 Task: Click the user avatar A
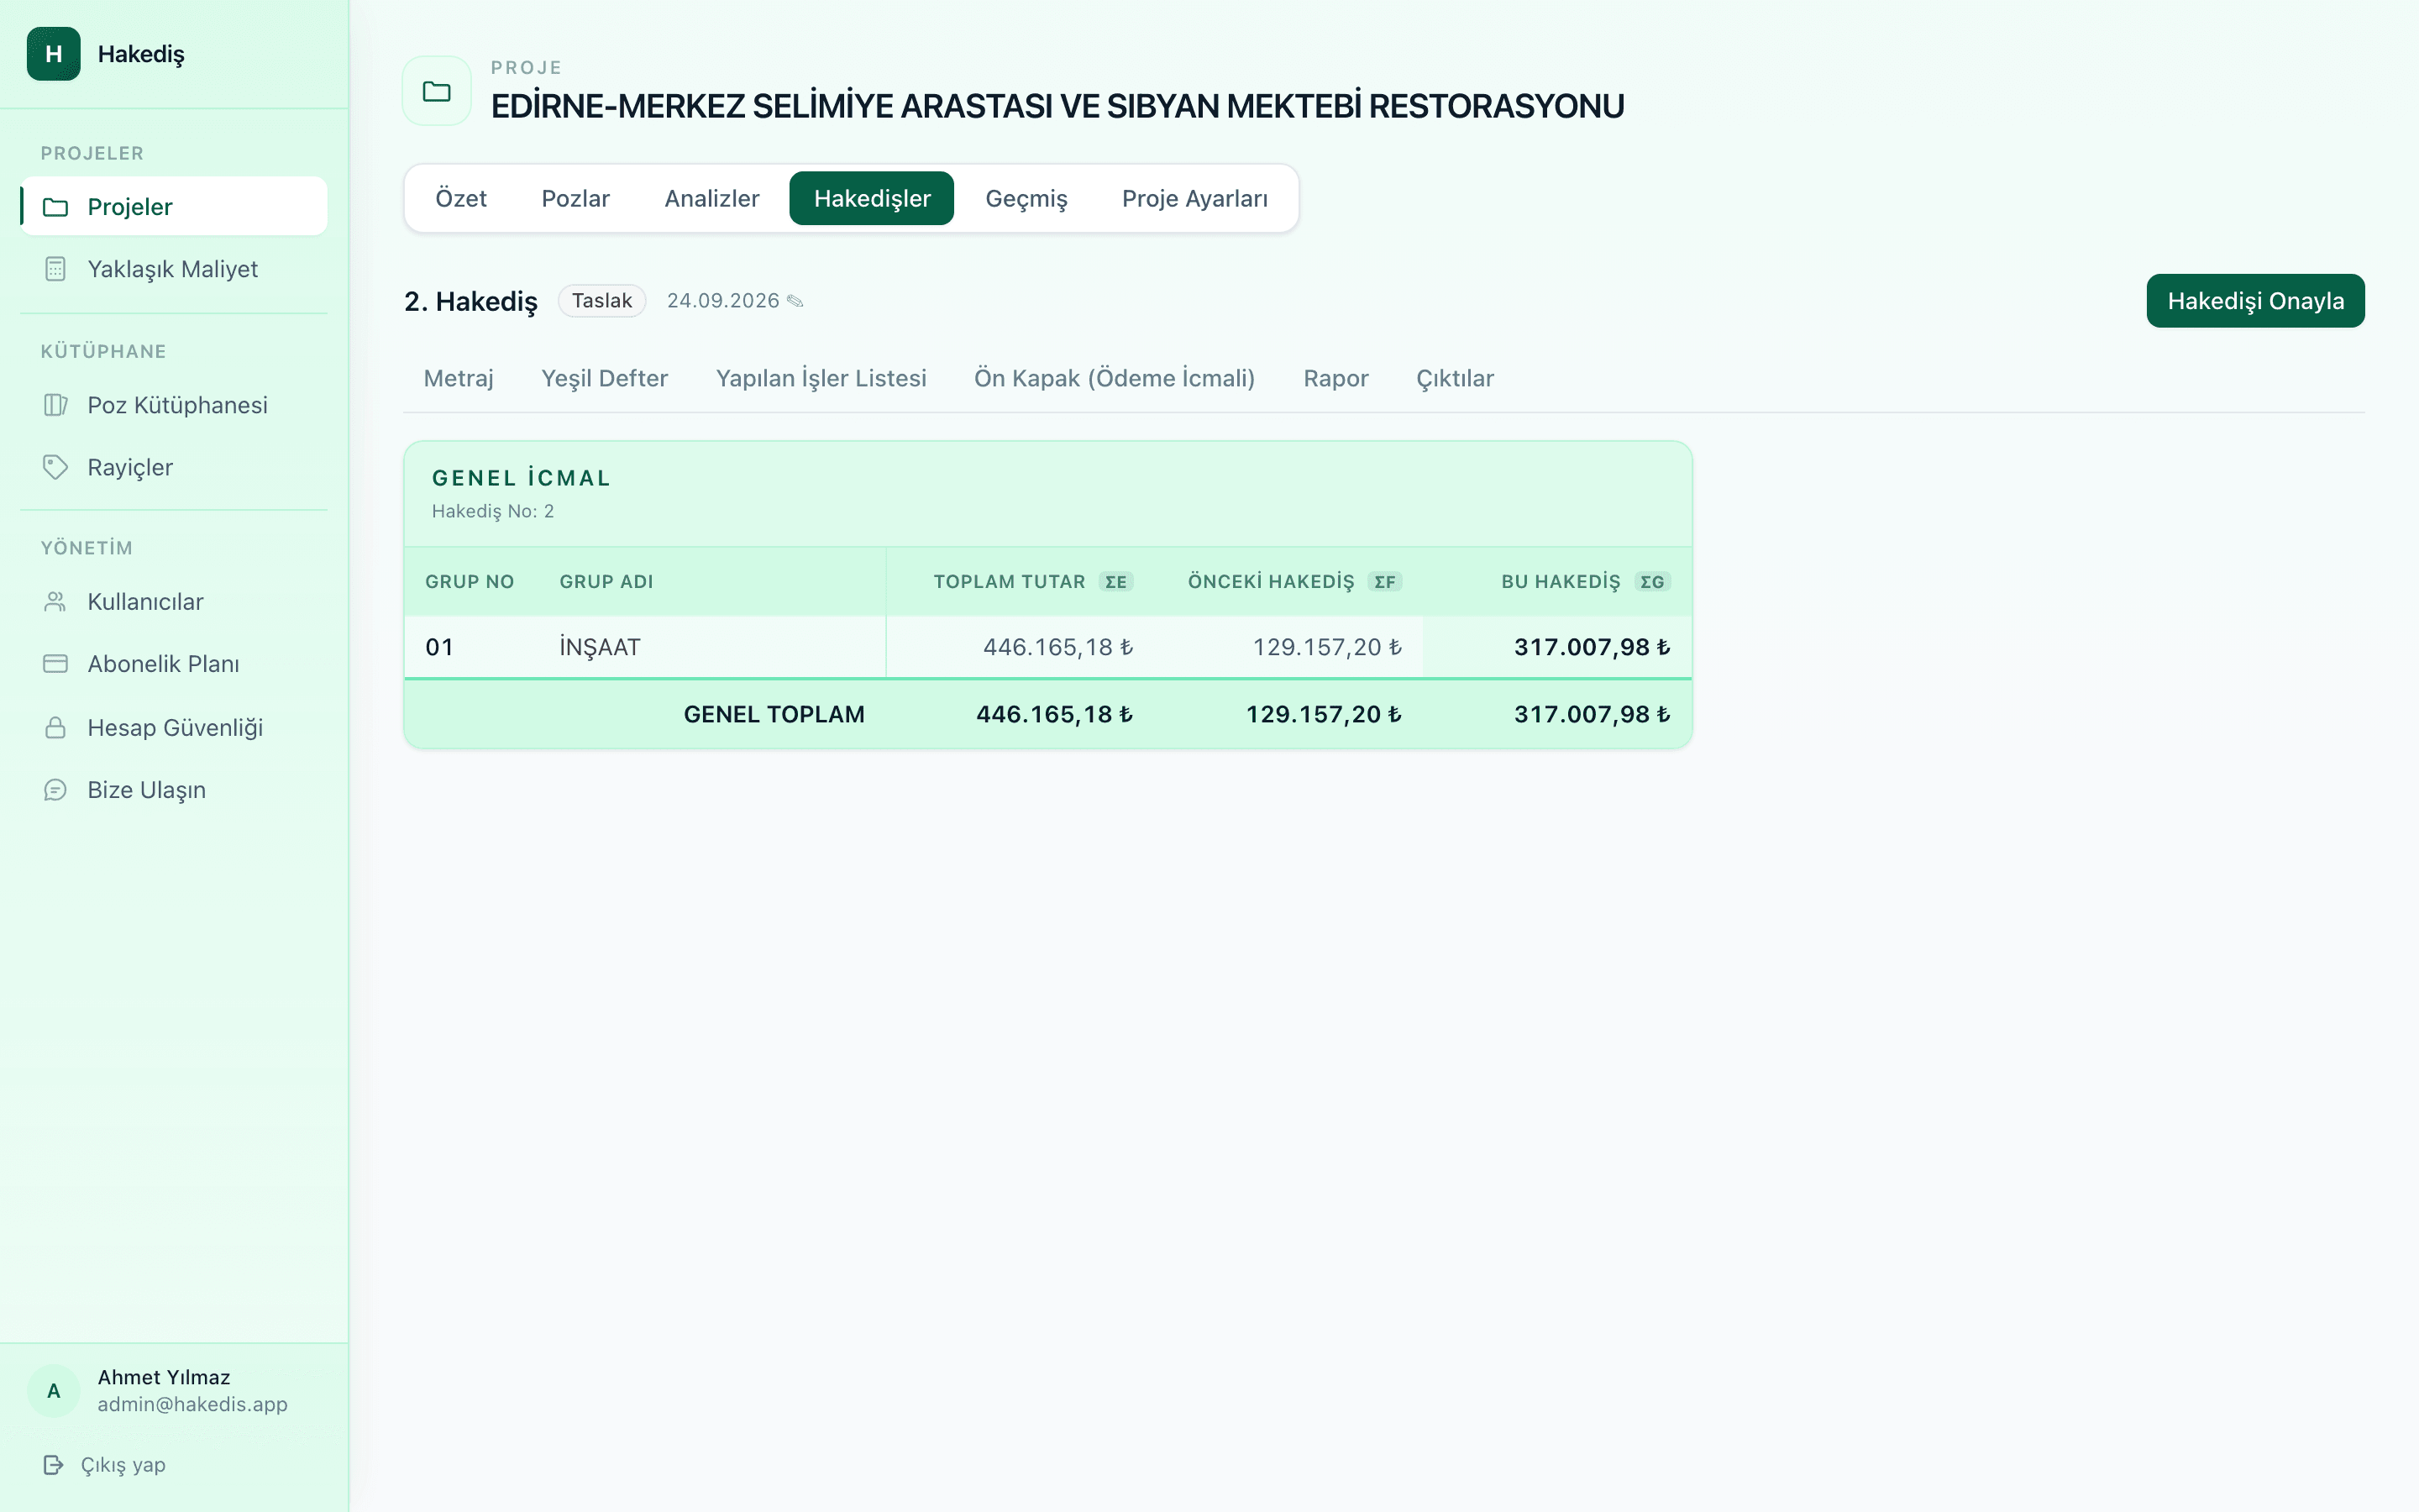(54, 1391)
